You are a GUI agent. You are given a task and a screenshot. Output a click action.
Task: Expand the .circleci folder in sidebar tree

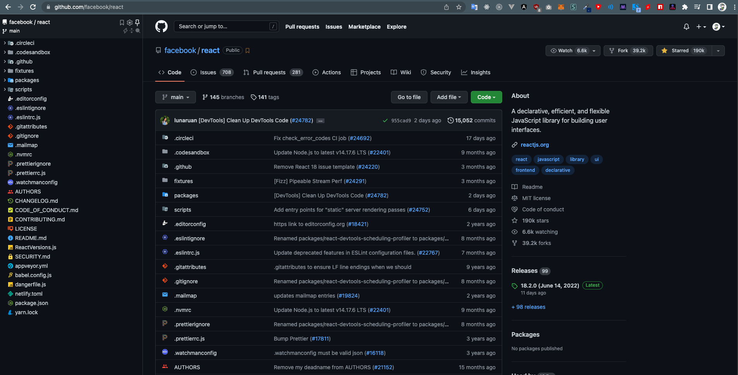point(5,43)
